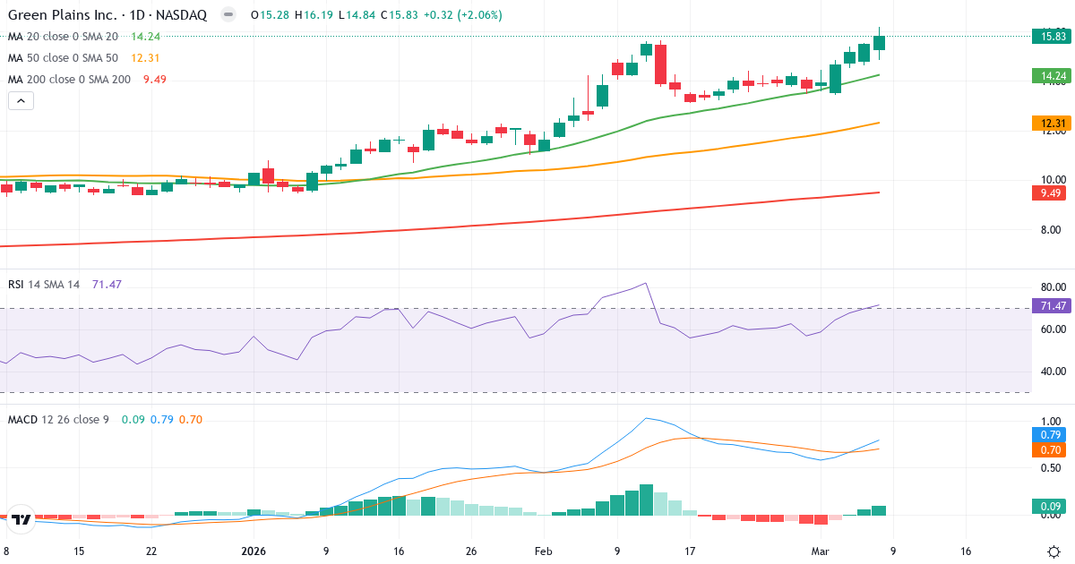Click the purple 71.47 RSI axis label
The image size is (1075, 564).
(x=1050, y=304)
